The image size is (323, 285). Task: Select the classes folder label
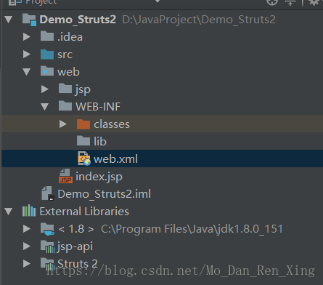[x=112, y=124]
